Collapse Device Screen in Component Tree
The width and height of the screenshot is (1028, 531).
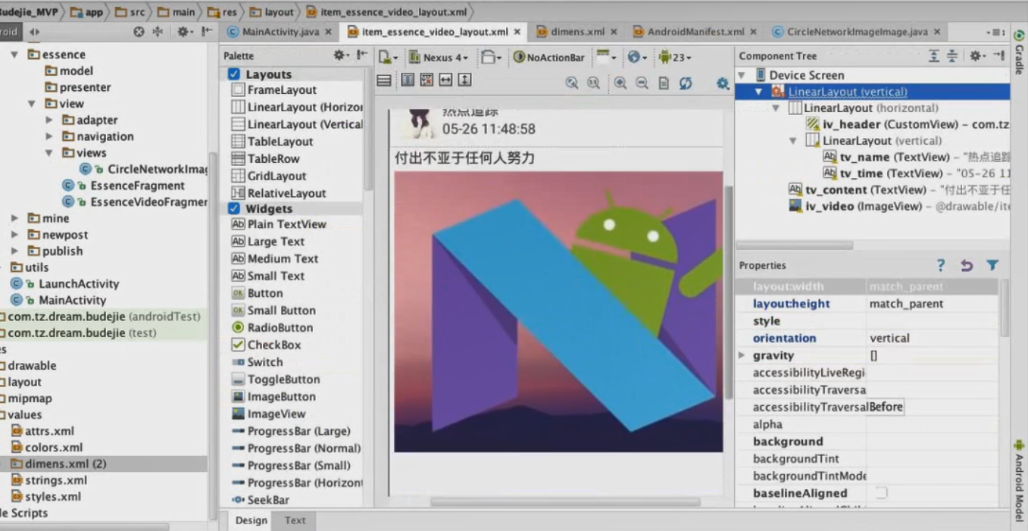pyautogui.click(x=742, y=75)
